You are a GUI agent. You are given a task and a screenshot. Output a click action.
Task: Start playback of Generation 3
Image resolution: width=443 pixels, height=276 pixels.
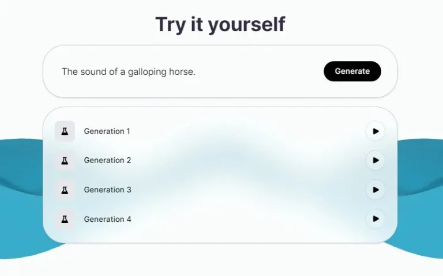376,190
